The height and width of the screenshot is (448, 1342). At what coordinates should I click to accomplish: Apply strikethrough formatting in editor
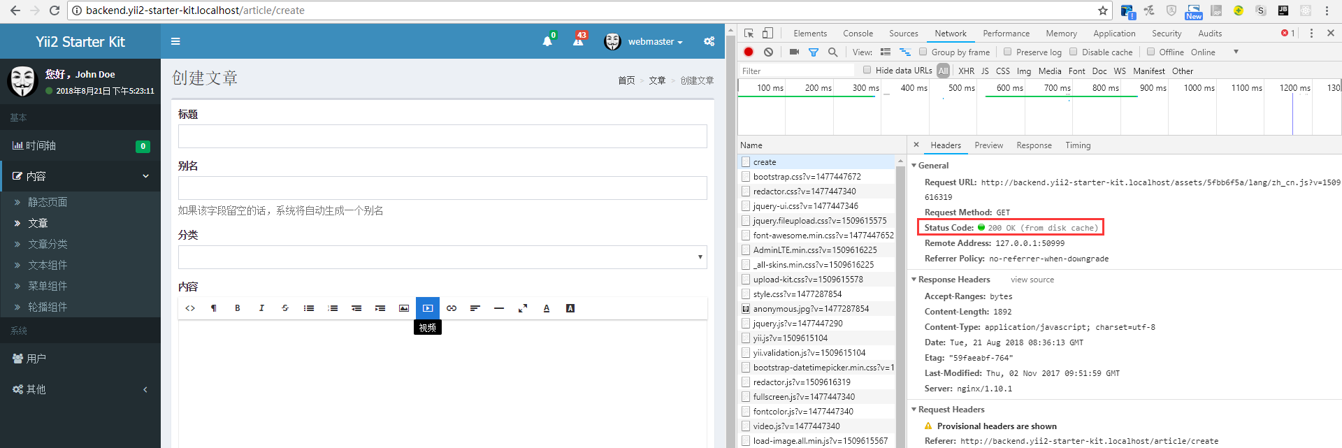pos(285,308)
